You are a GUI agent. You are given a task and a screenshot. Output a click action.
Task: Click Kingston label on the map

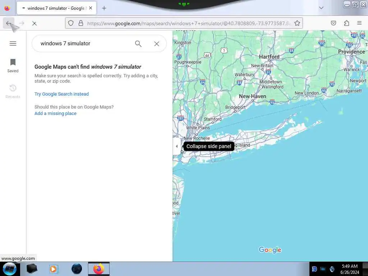click(183, 43)
